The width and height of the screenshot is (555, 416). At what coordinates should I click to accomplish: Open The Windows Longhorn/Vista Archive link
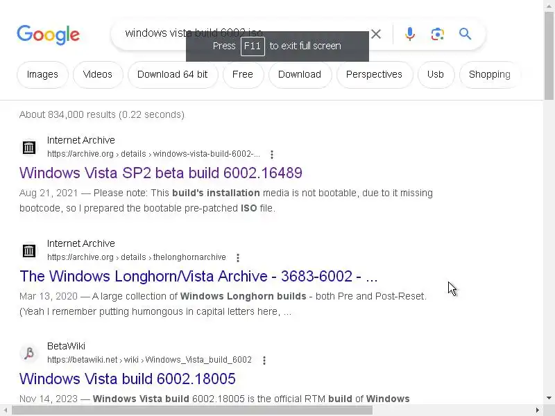[198, 276]
